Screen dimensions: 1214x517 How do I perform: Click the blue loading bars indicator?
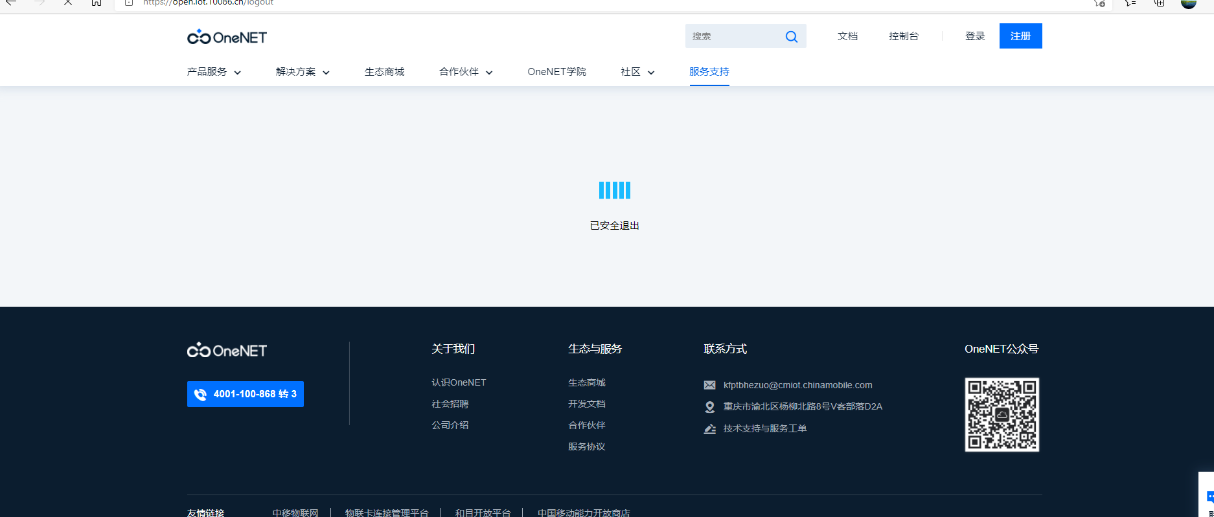615,190
